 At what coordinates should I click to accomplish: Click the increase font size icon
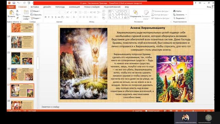(x=68, y=12)
